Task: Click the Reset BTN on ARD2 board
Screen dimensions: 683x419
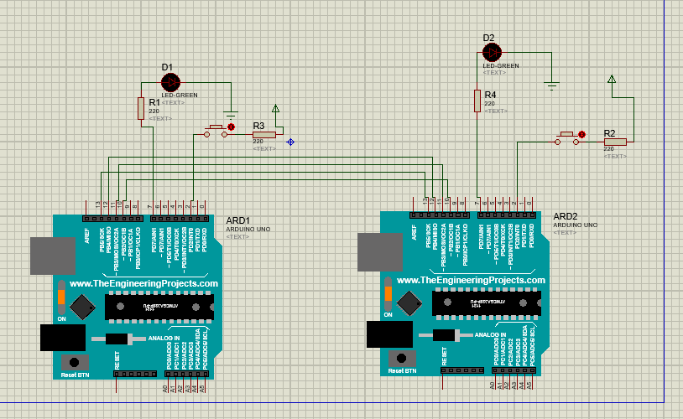Action: pyautogui.click(x=402, y=359)
